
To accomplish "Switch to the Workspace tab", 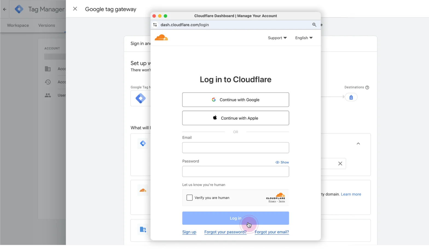I will click(18, 25).
